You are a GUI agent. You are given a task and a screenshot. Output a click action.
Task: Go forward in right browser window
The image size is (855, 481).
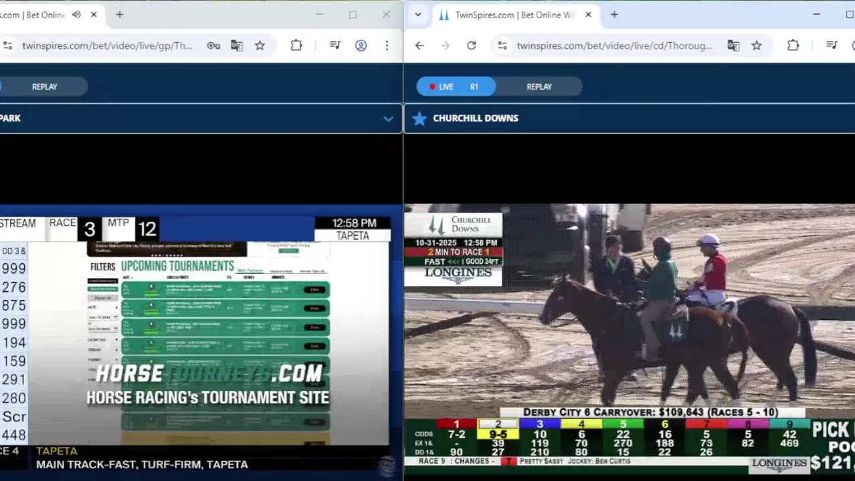point(446,45)
